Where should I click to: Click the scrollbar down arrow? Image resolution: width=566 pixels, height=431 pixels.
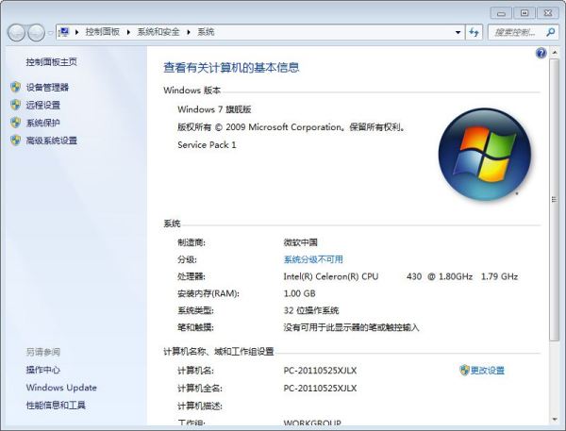[x=554, y=420]
